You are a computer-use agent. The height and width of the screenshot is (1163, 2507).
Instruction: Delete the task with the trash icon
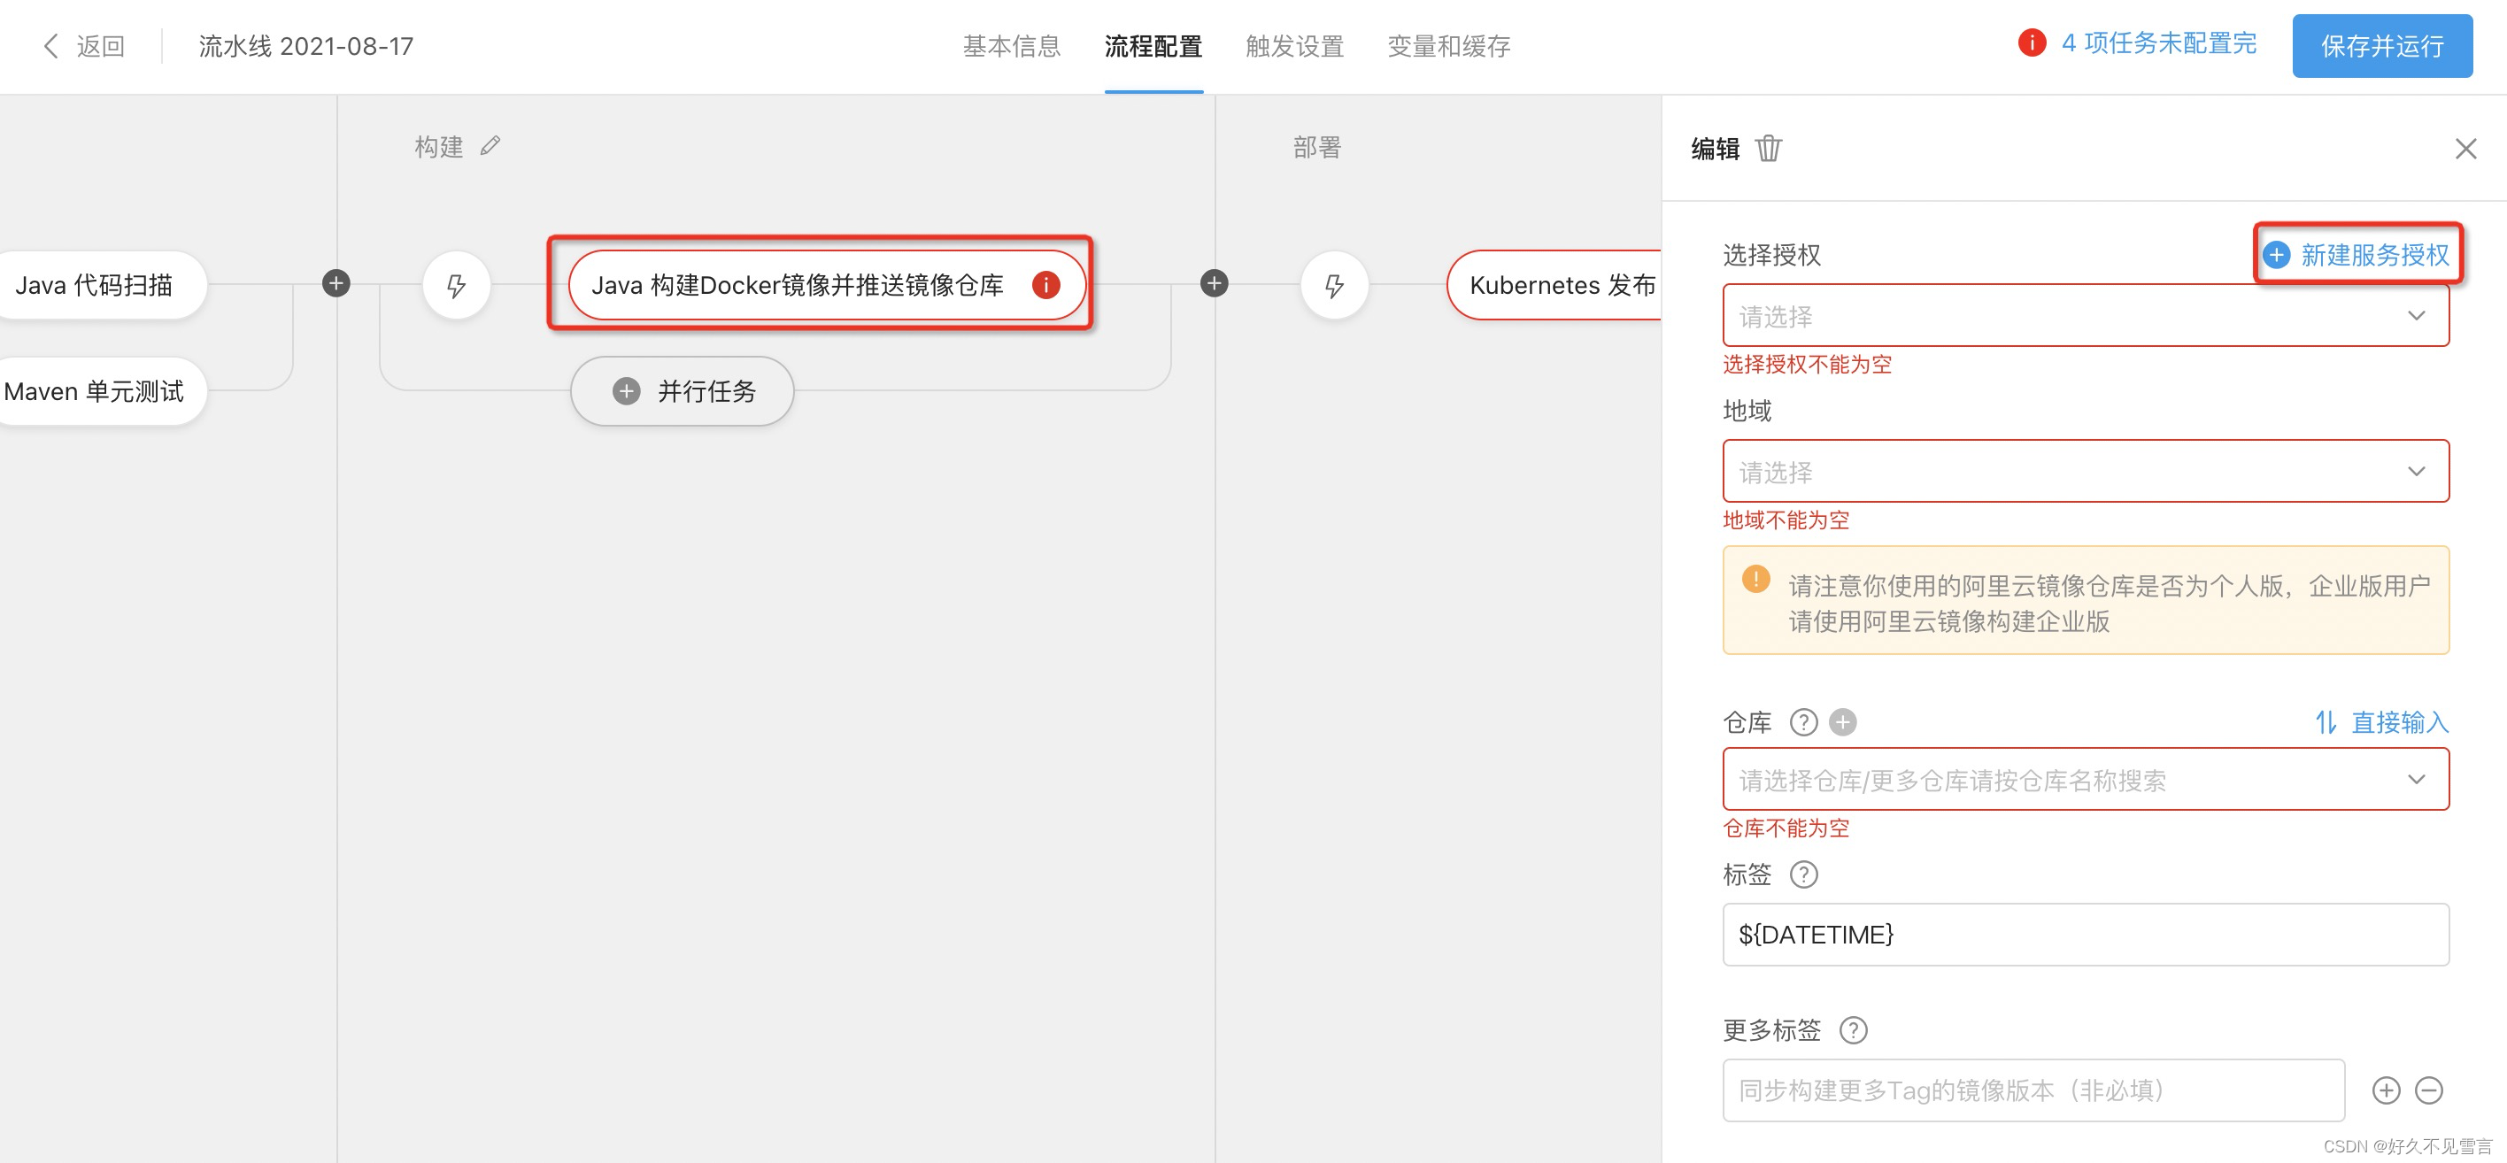pyautogui.click(x=1769, y=148)
